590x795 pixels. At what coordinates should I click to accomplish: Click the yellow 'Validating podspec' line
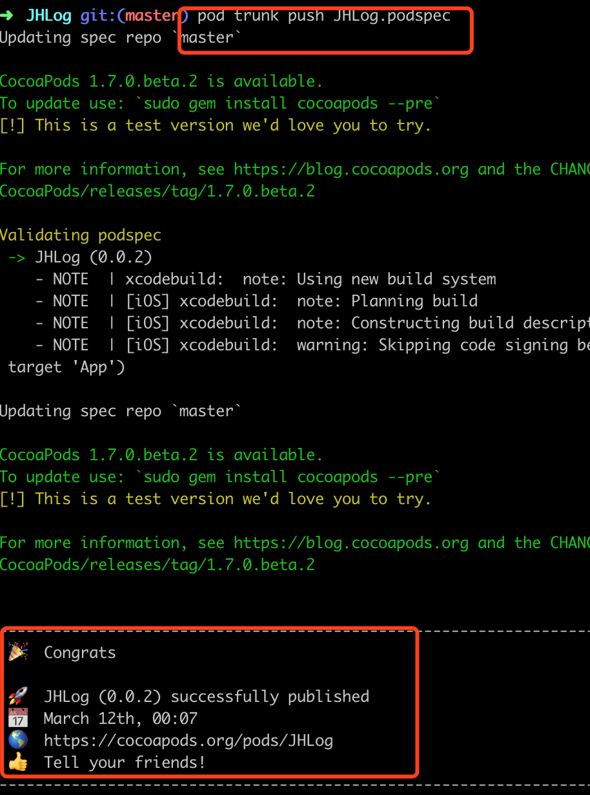(x=81, y=235)
